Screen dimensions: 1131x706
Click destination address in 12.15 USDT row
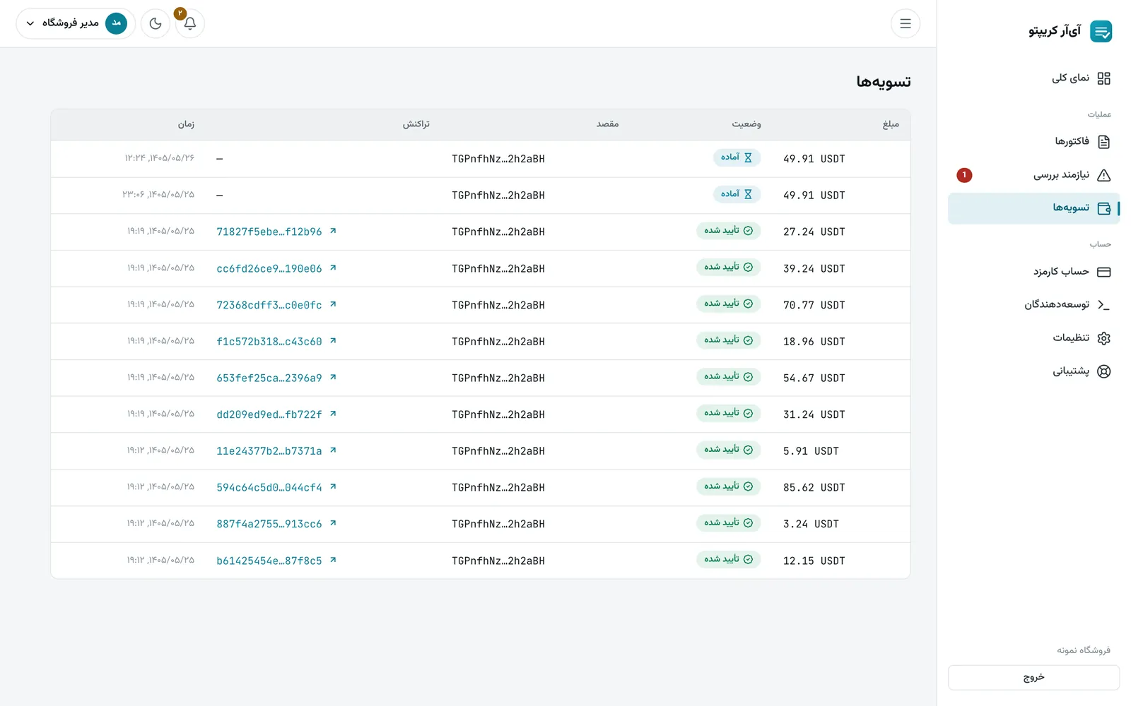click(x=498, y=561)
